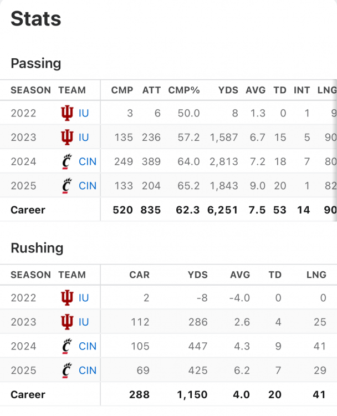Viewport: 337px width, 416px height.
Task: Open the IU team link for 2023 Passing
Action: coord(84,137)
